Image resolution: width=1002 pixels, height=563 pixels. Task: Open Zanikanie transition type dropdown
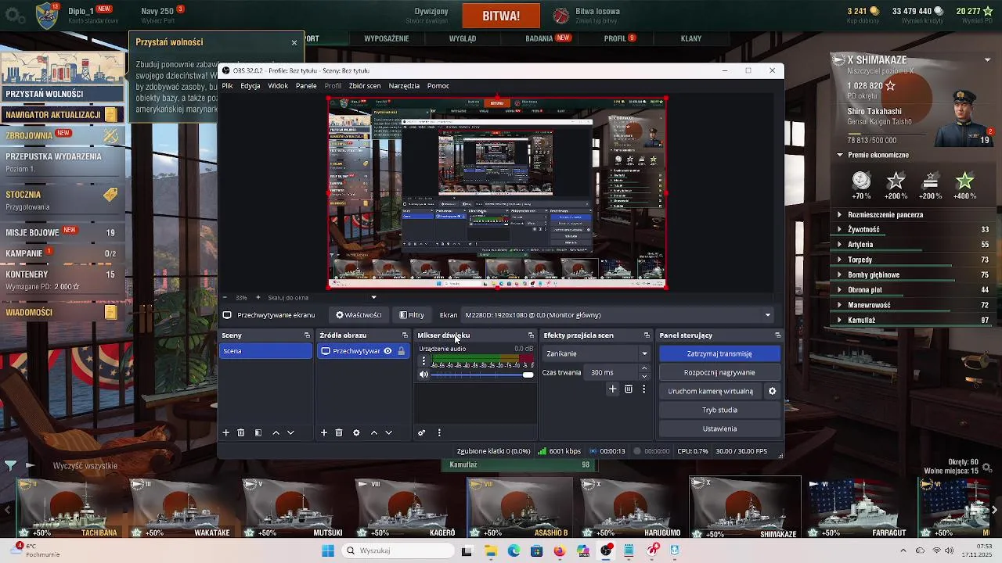597,353
